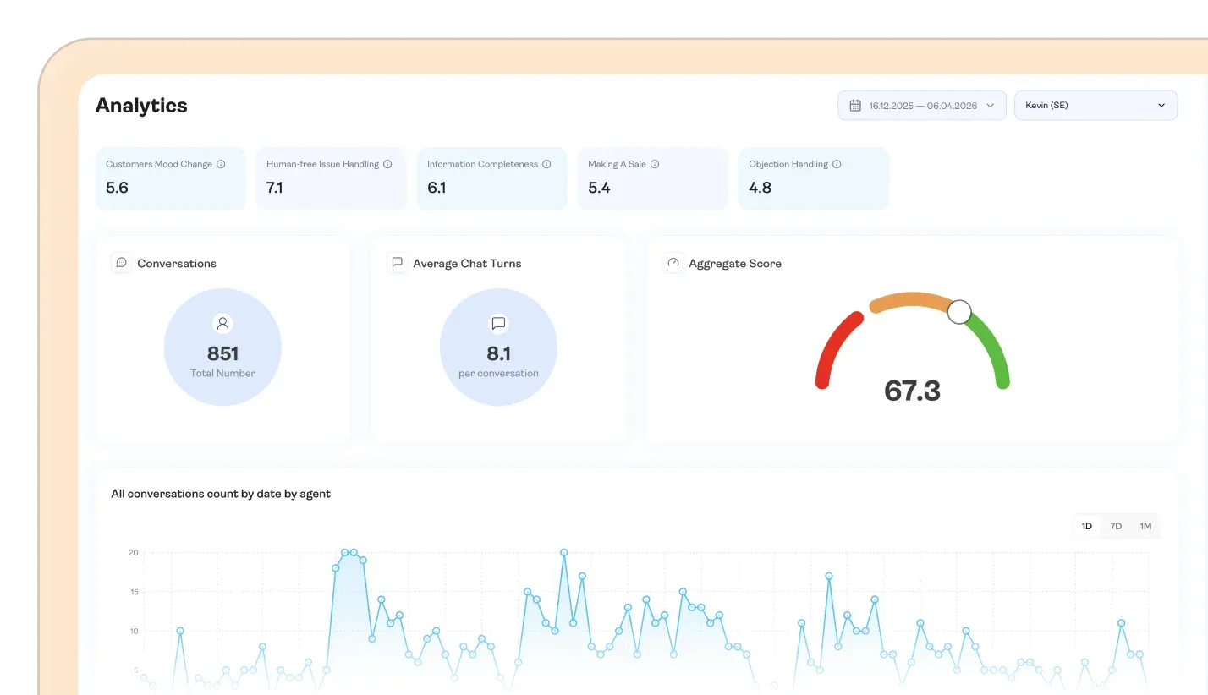Open the Information Completeness card
Image resolution: width=1208 pixels, height=695 pixels.
click(491, 178)
